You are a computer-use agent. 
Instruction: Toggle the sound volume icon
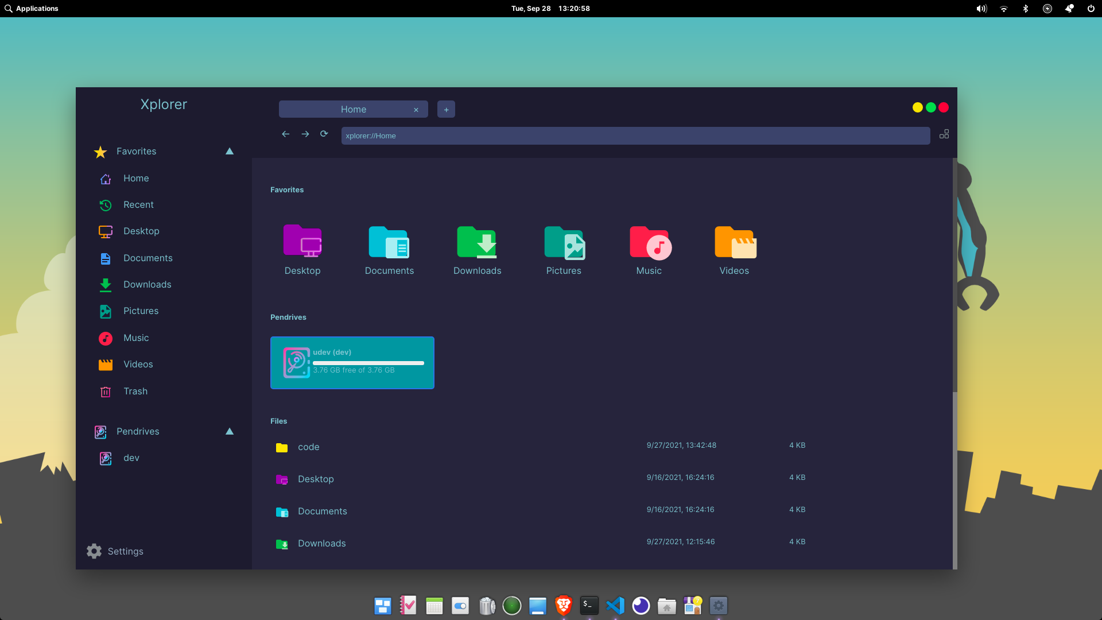(981, 9)
